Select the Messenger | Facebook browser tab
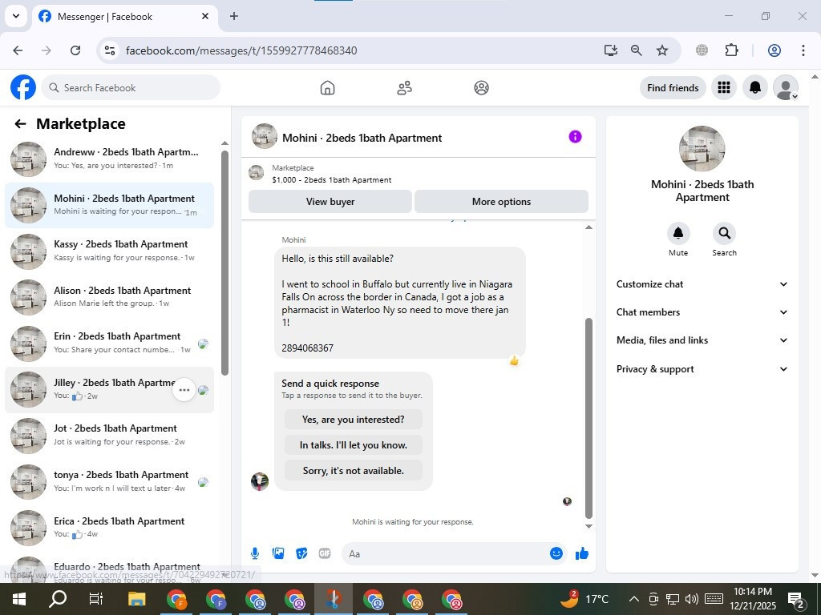Image resolution: width=821 pixels, height=615 pixels. 125,17
